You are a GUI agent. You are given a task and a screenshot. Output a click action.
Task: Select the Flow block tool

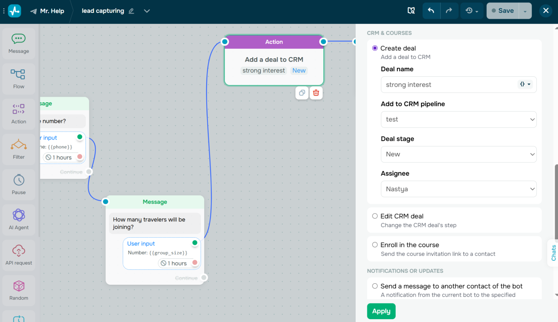(18, 79)
